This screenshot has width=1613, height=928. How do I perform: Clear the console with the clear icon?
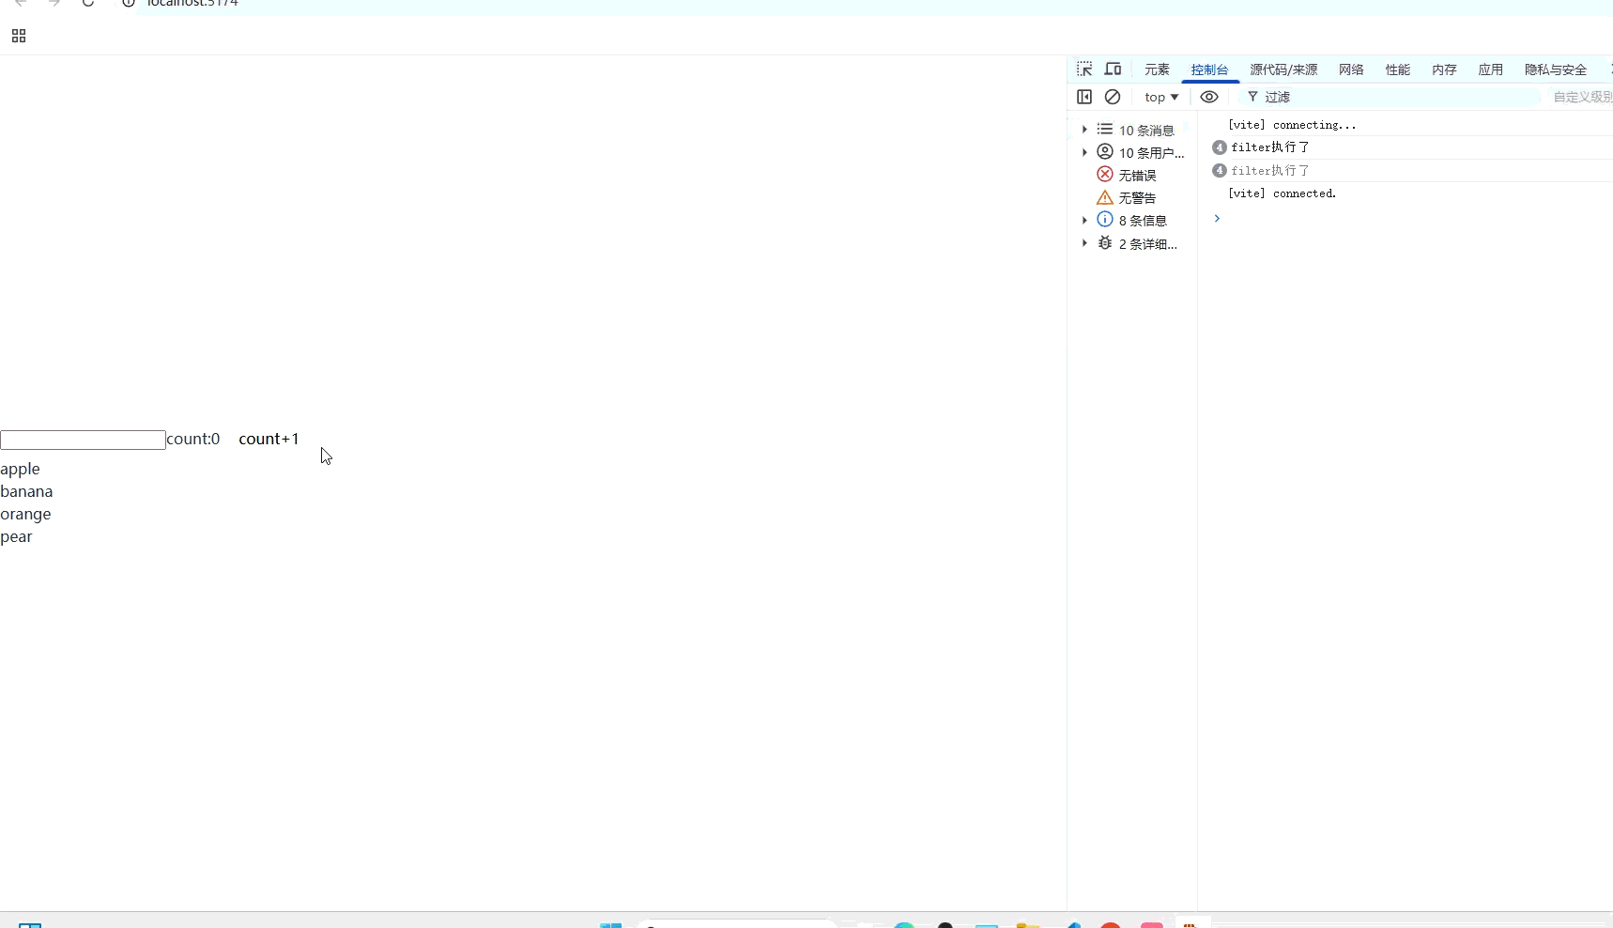1113,97
